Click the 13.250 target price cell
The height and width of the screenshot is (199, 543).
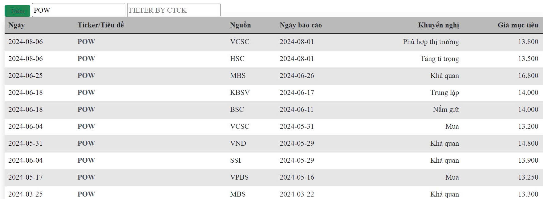528,177
